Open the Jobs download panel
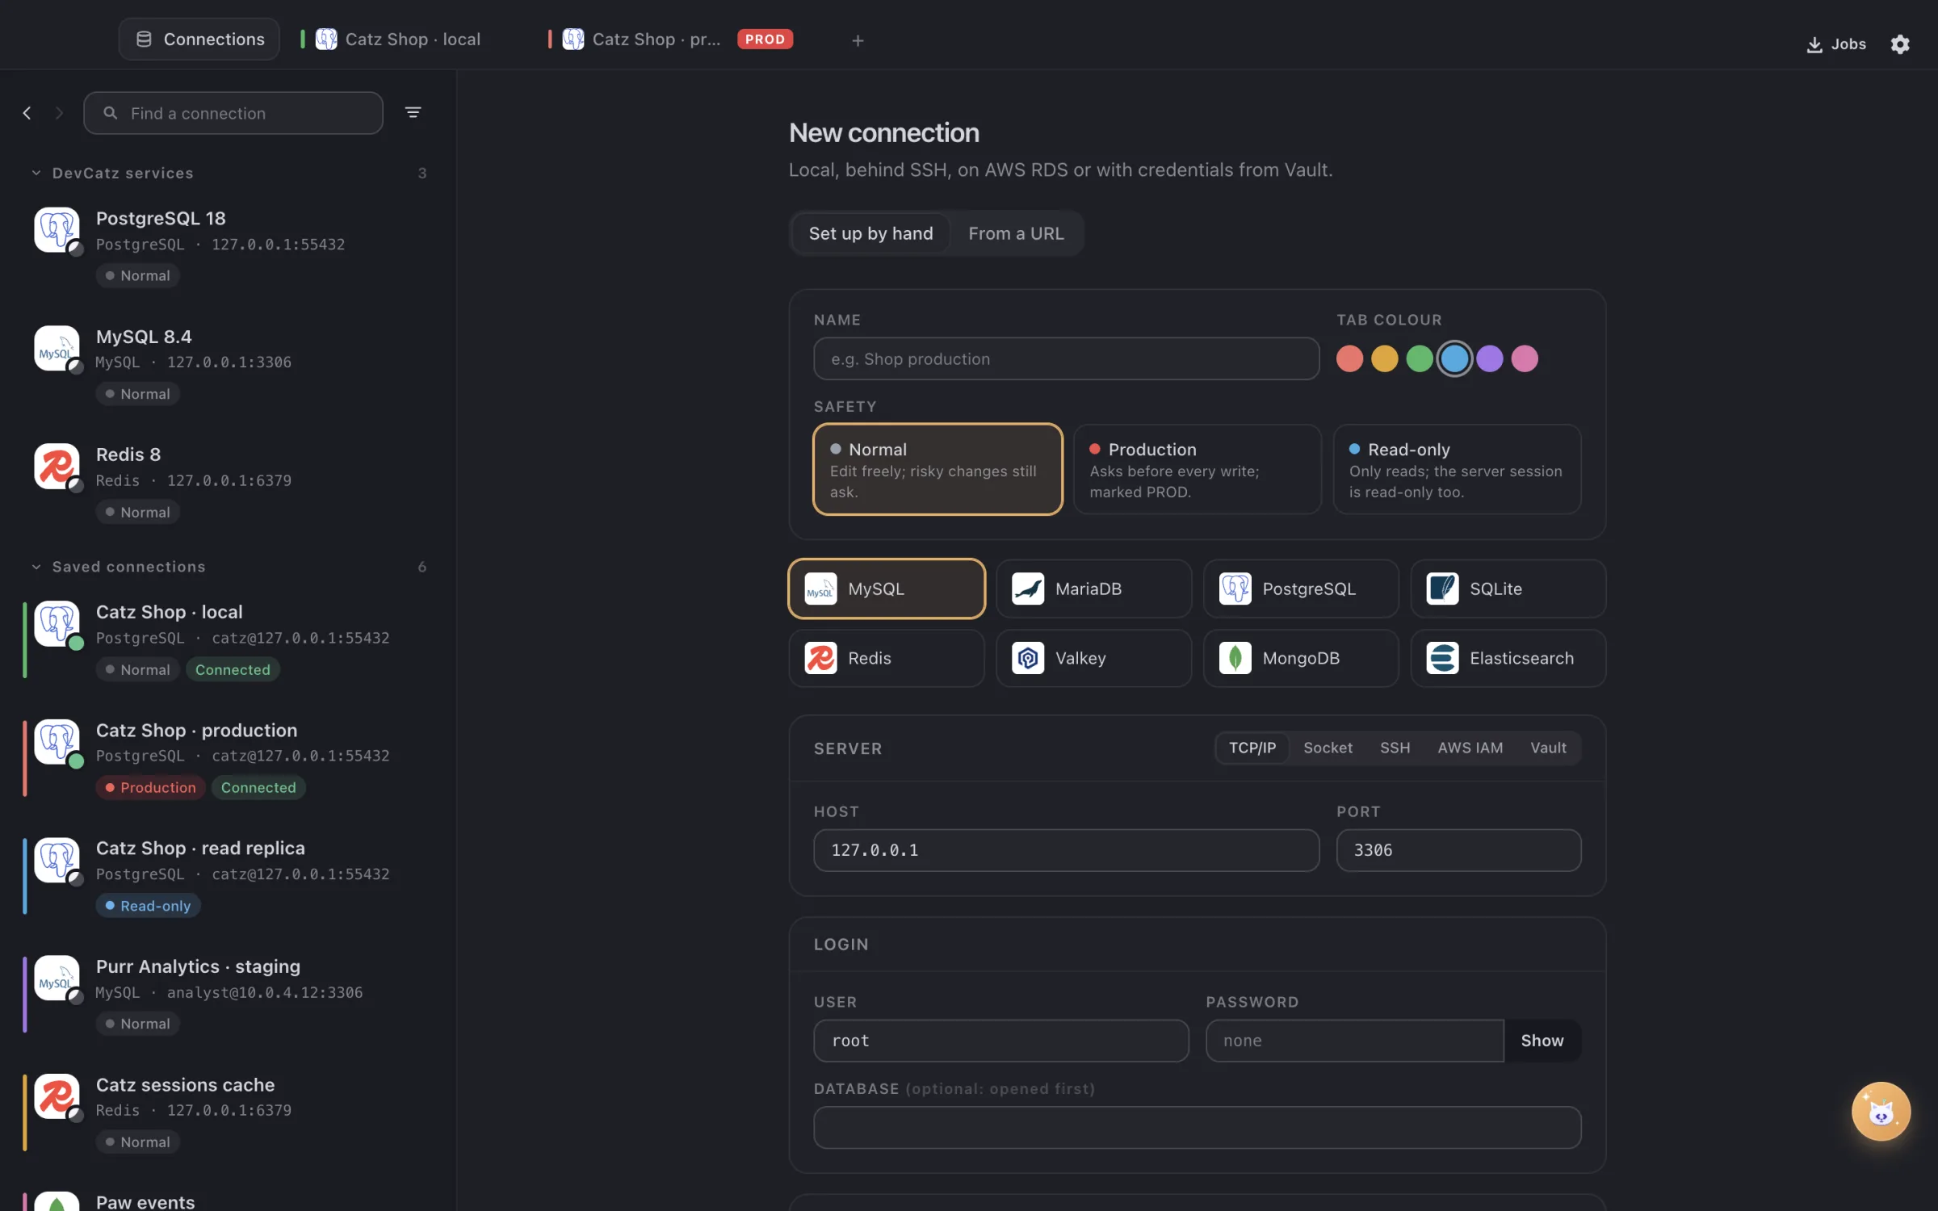Viewport: 1938px width, 1211px height. 1836,44
